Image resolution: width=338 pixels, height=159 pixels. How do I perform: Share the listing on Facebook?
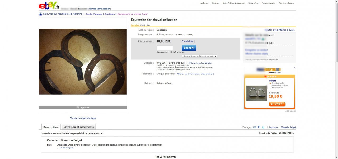coord(259,127)
